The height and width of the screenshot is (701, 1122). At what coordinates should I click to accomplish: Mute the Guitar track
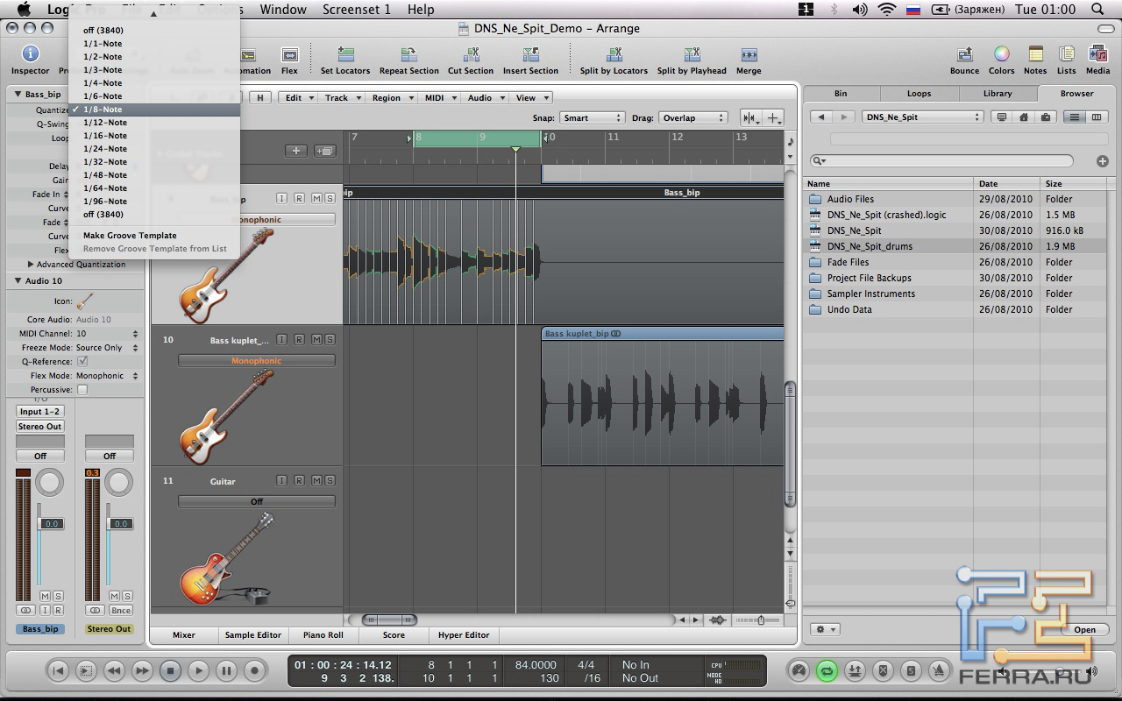pyautogui.click(x=316, y=481)
